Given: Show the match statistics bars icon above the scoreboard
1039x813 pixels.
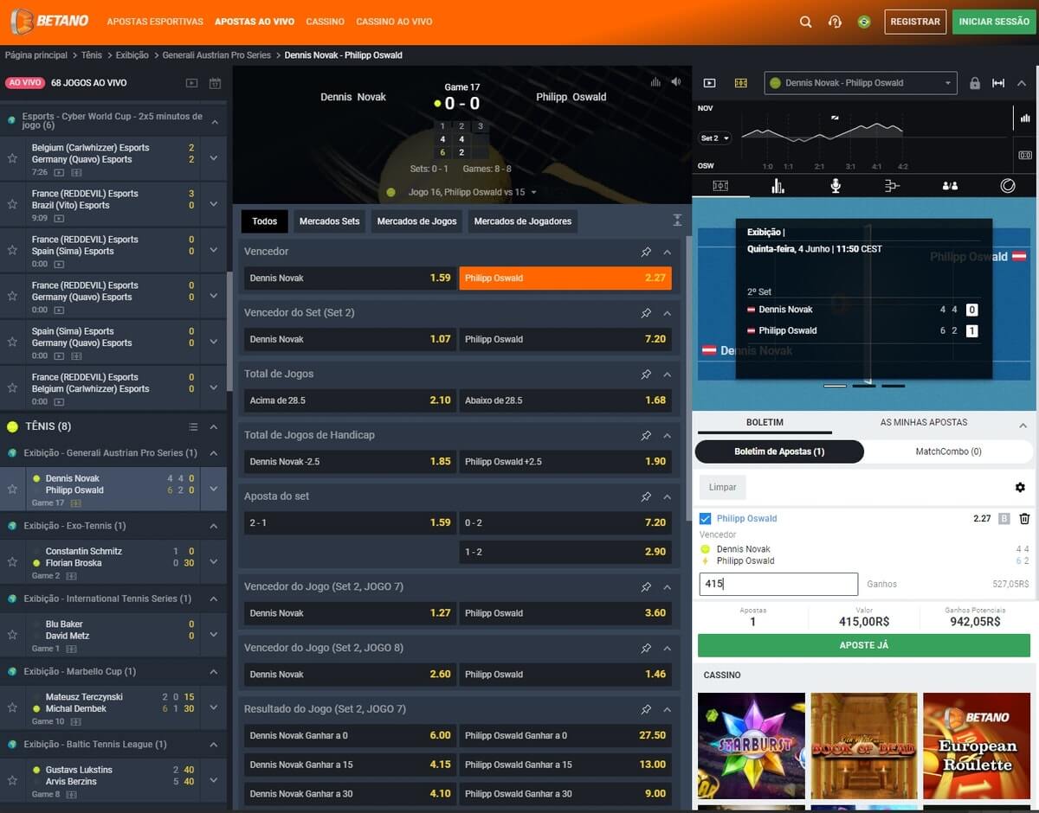Looking at the screenshot, I should click(x=655, y=81).
